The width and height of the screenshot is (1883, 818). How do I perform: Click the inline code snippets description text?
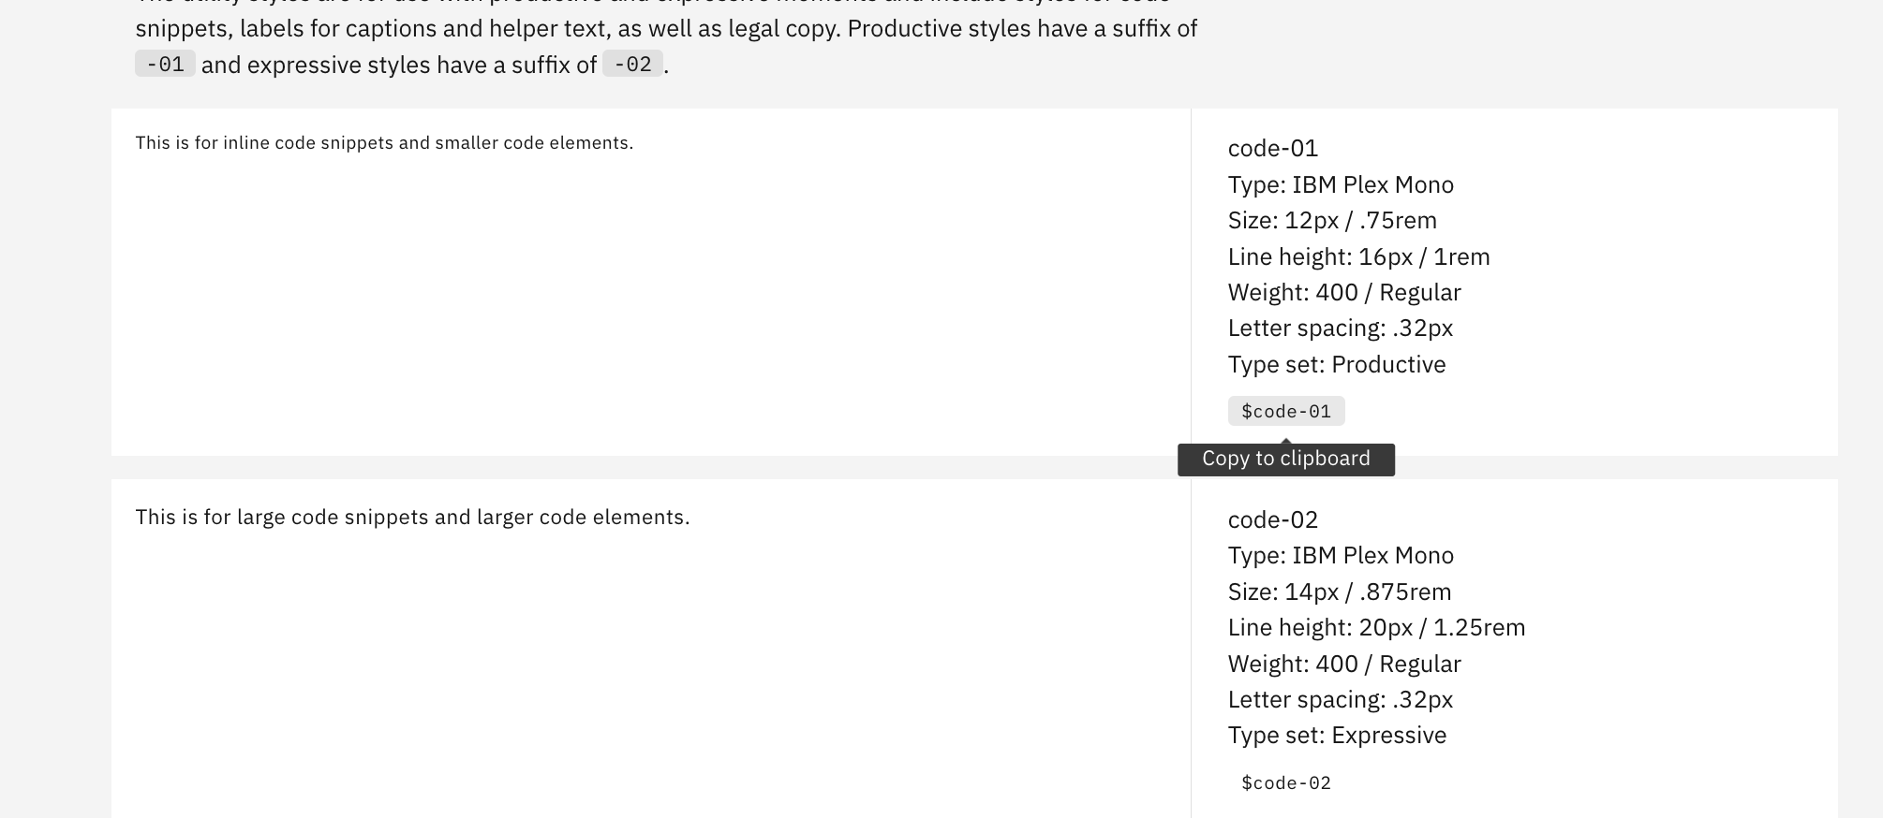point(385,142)
